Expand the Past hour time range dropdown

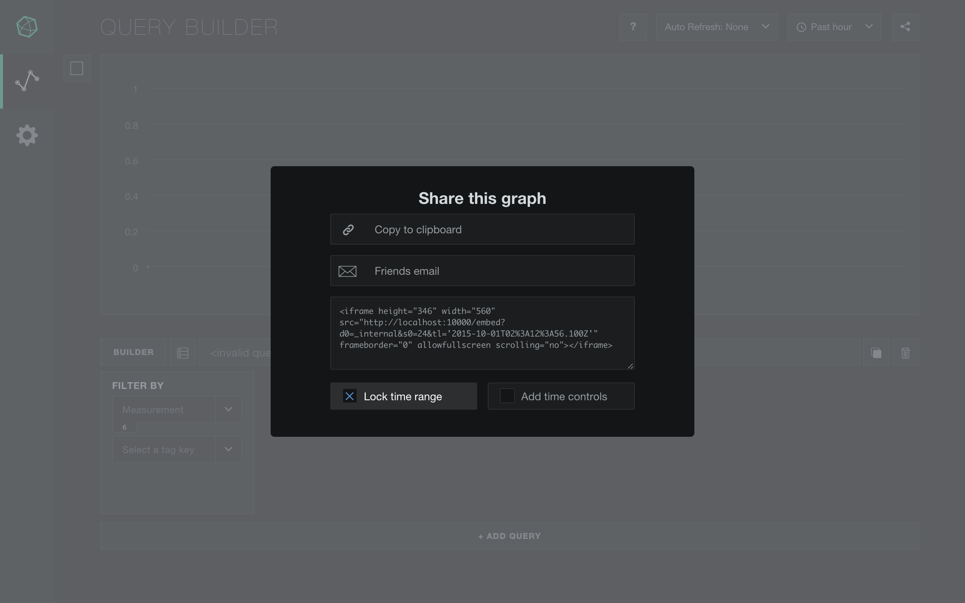tap(834, 27)
